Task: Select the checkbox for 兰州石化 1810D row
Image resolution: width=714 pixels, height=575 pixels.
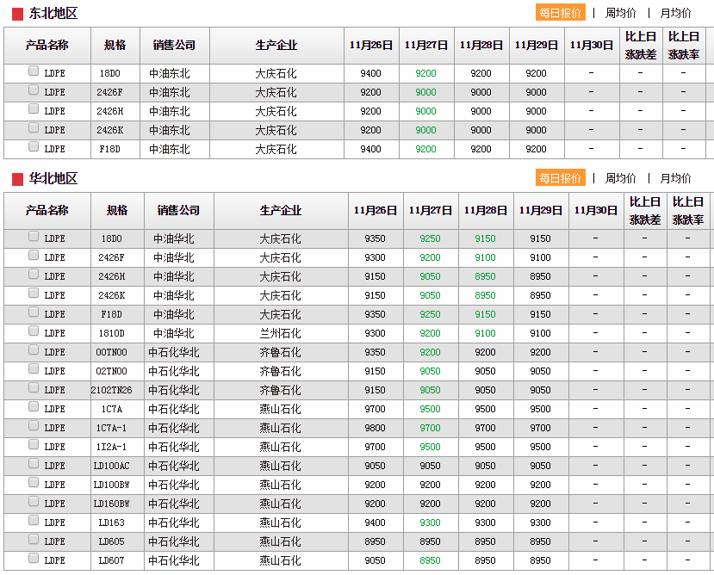Action: (34, 331)
